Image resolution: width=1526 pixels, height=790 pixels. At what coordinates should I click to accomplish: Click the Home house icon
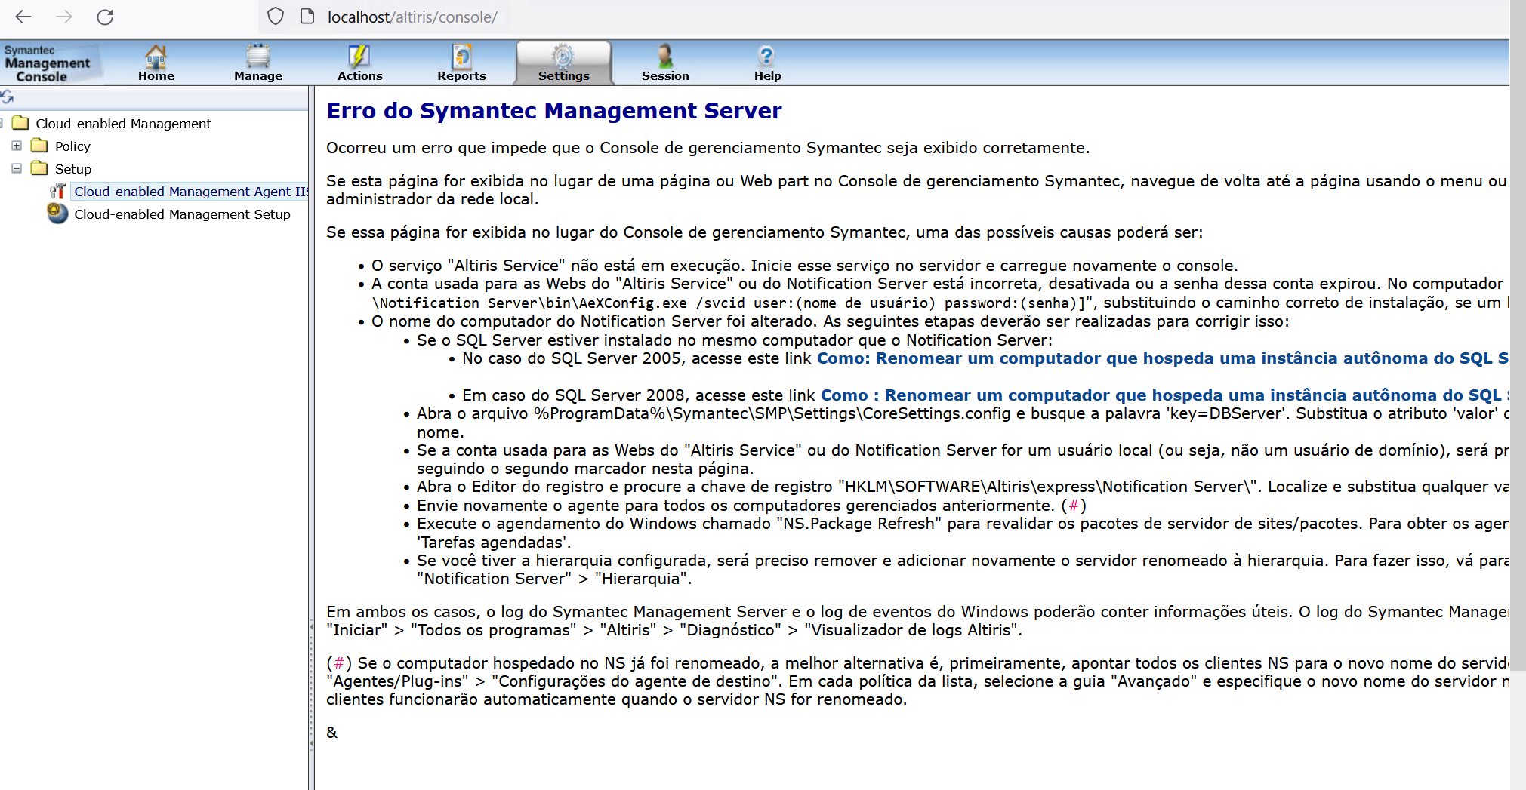click(156, 57)
